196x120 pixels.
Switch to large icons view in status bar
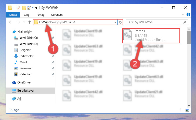187,110
